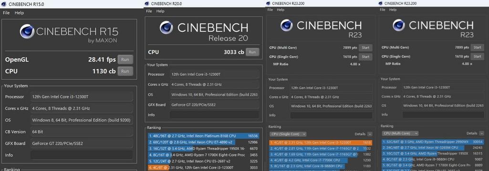Image resolution: width=489 pixels, height=171 pixels.
Task: Click Info field in R23 window with Single Core ranking
Action: (x=331, y=115)
